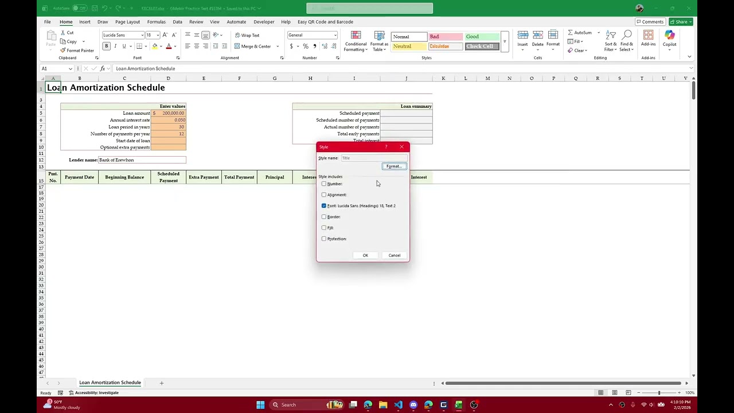Viewport: 734px width, 413px height.
Task: Open the Data tab
Action: tap(177, 22)
